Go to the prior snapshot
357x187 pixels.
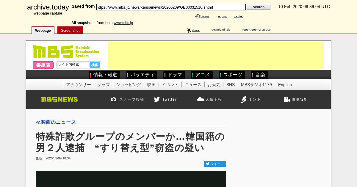point(222,16)
